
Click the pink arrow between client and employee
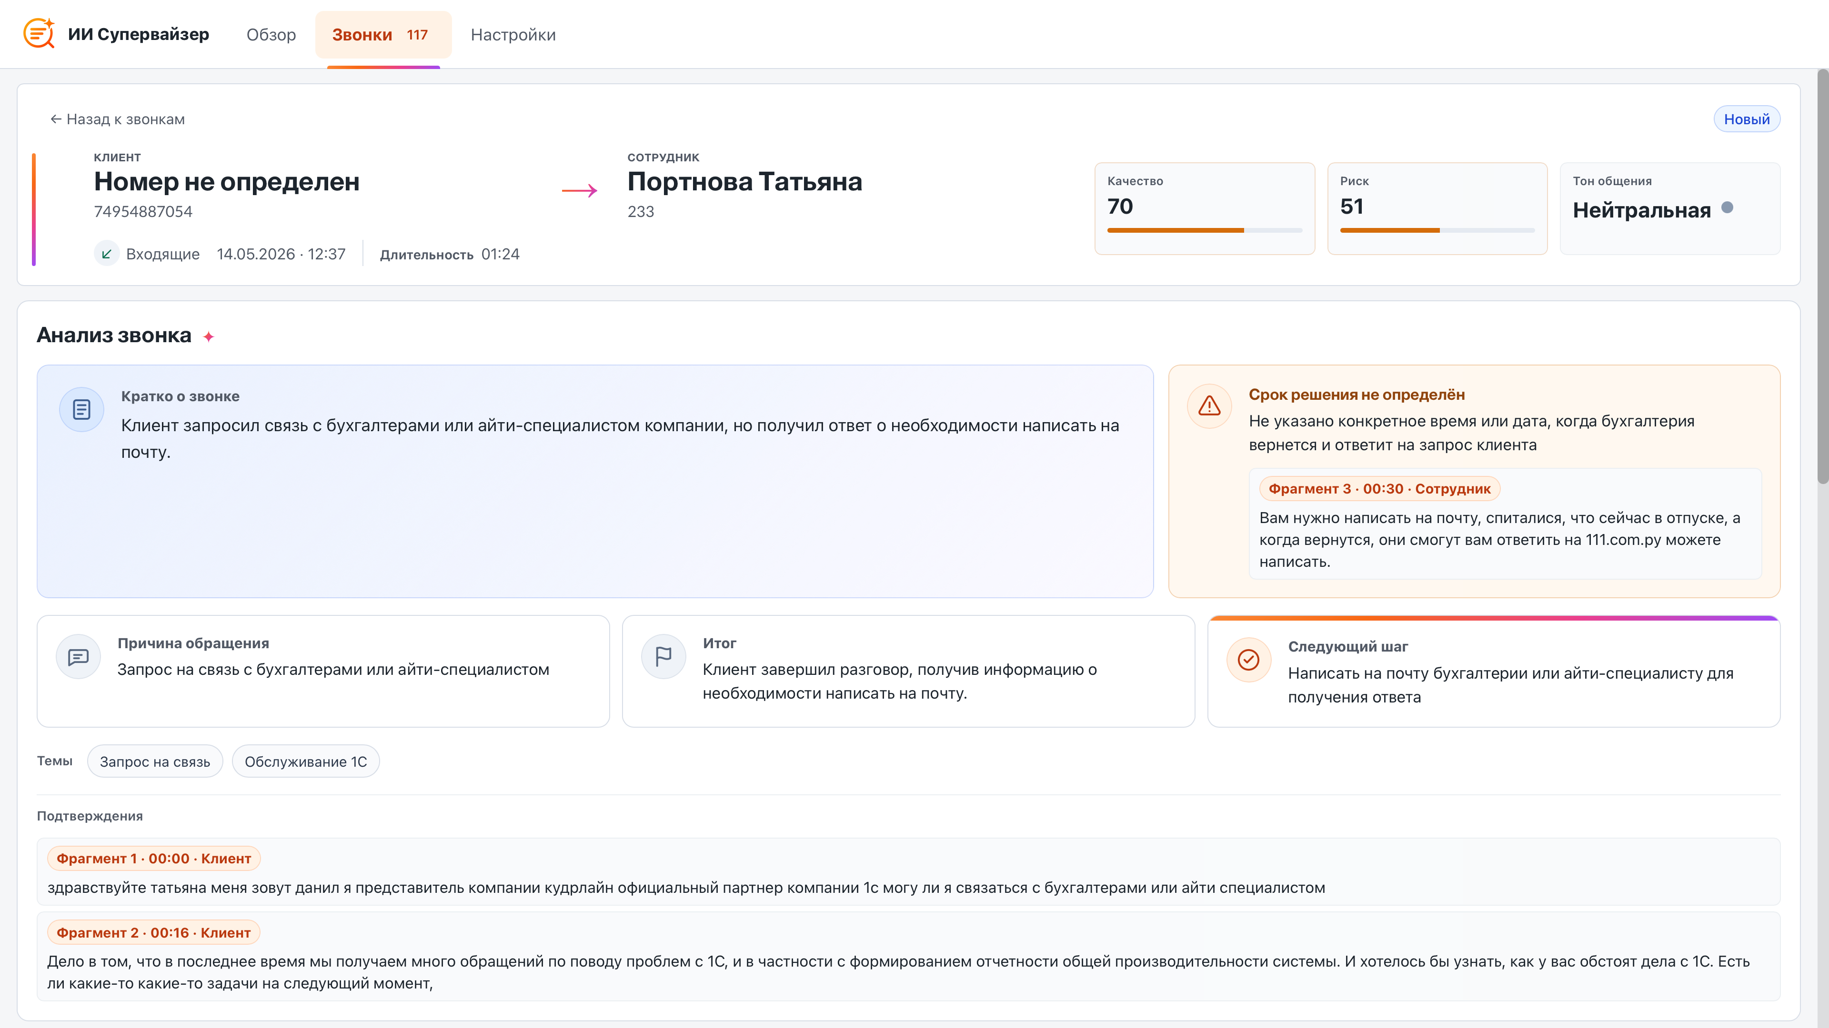(x=579, y=190)
